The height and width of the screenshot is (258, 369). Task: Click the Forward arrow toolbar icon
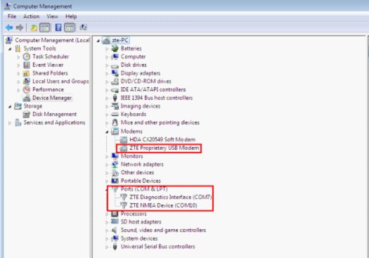pyautogui.click(x=20, y=27)
